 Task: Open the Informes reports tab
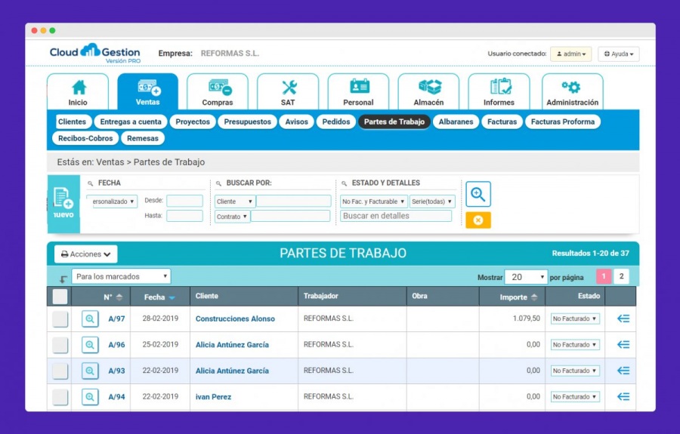[499, 92]
